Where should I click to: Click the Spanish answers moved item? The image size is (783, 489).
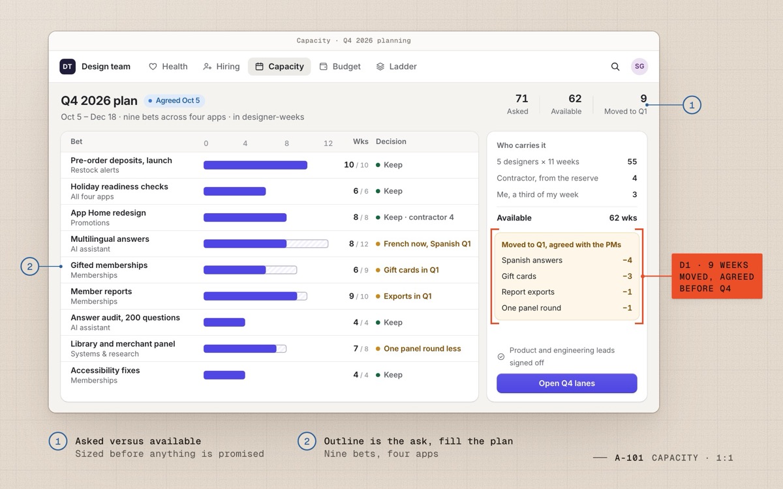click(x=567, y=260)
